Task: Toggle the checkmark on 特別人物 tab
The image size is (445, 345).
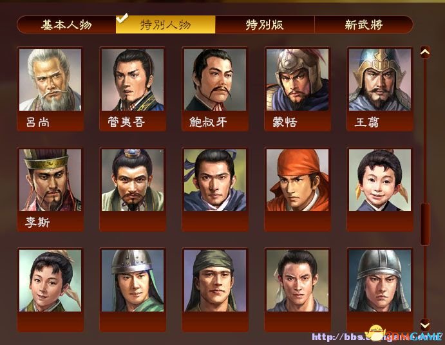Action: pos(122,19)
